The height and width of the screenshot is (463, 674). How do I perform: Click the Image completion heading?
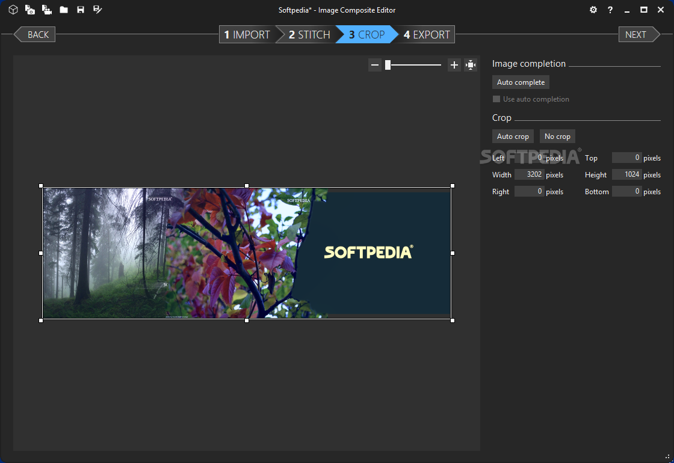point(529,64)
